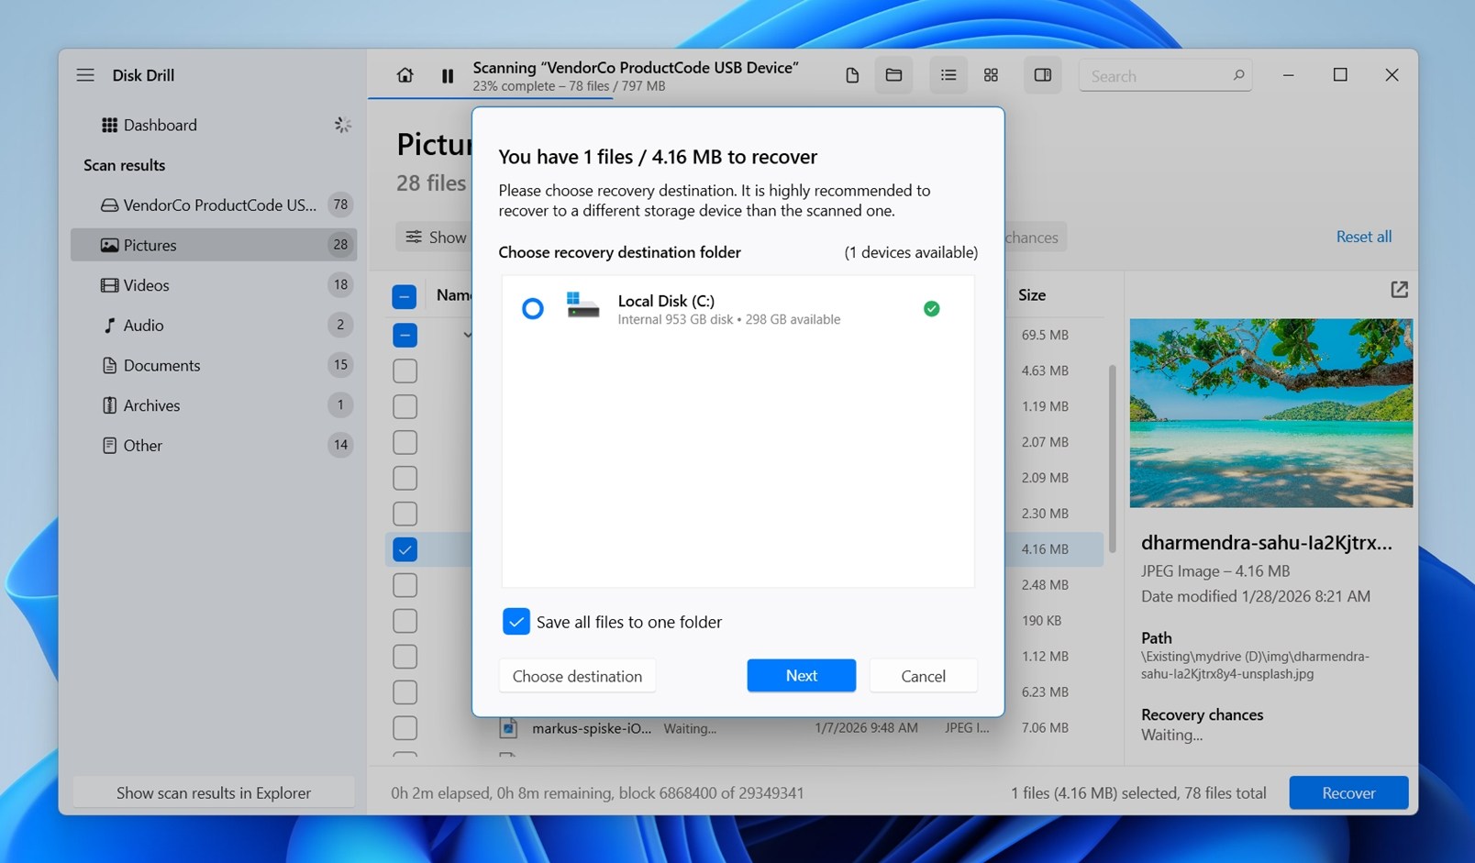
Task: Open the hamburger menu next to Disk Drill
Action: pyautogui.click(x=84, y=75)
